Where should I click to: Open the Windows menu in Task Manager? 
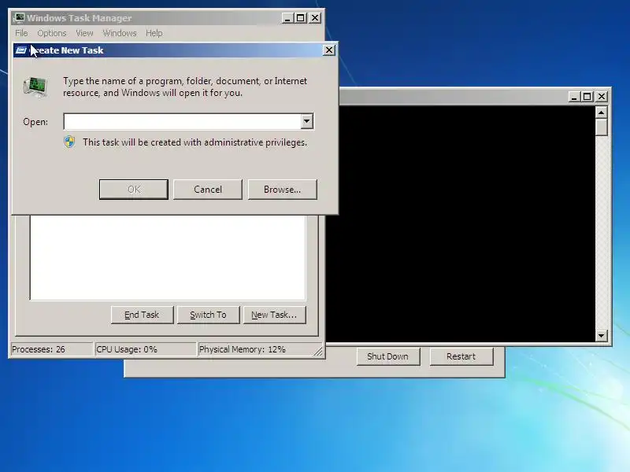click(120, 33)
